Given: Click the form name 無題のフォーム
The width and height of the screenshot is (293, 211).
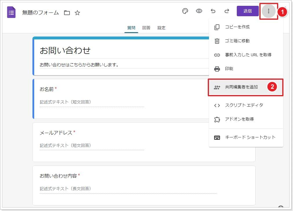Looking at the screenshot, I should click(40, 13).
